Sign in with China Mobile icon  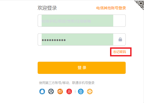(x=81, y=91)
